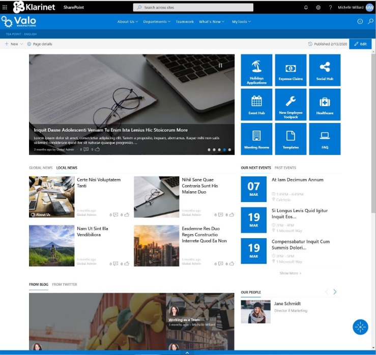376x355 pixels.
Task: Open the Event Hub calendar tile
Action: coord(256,104)
